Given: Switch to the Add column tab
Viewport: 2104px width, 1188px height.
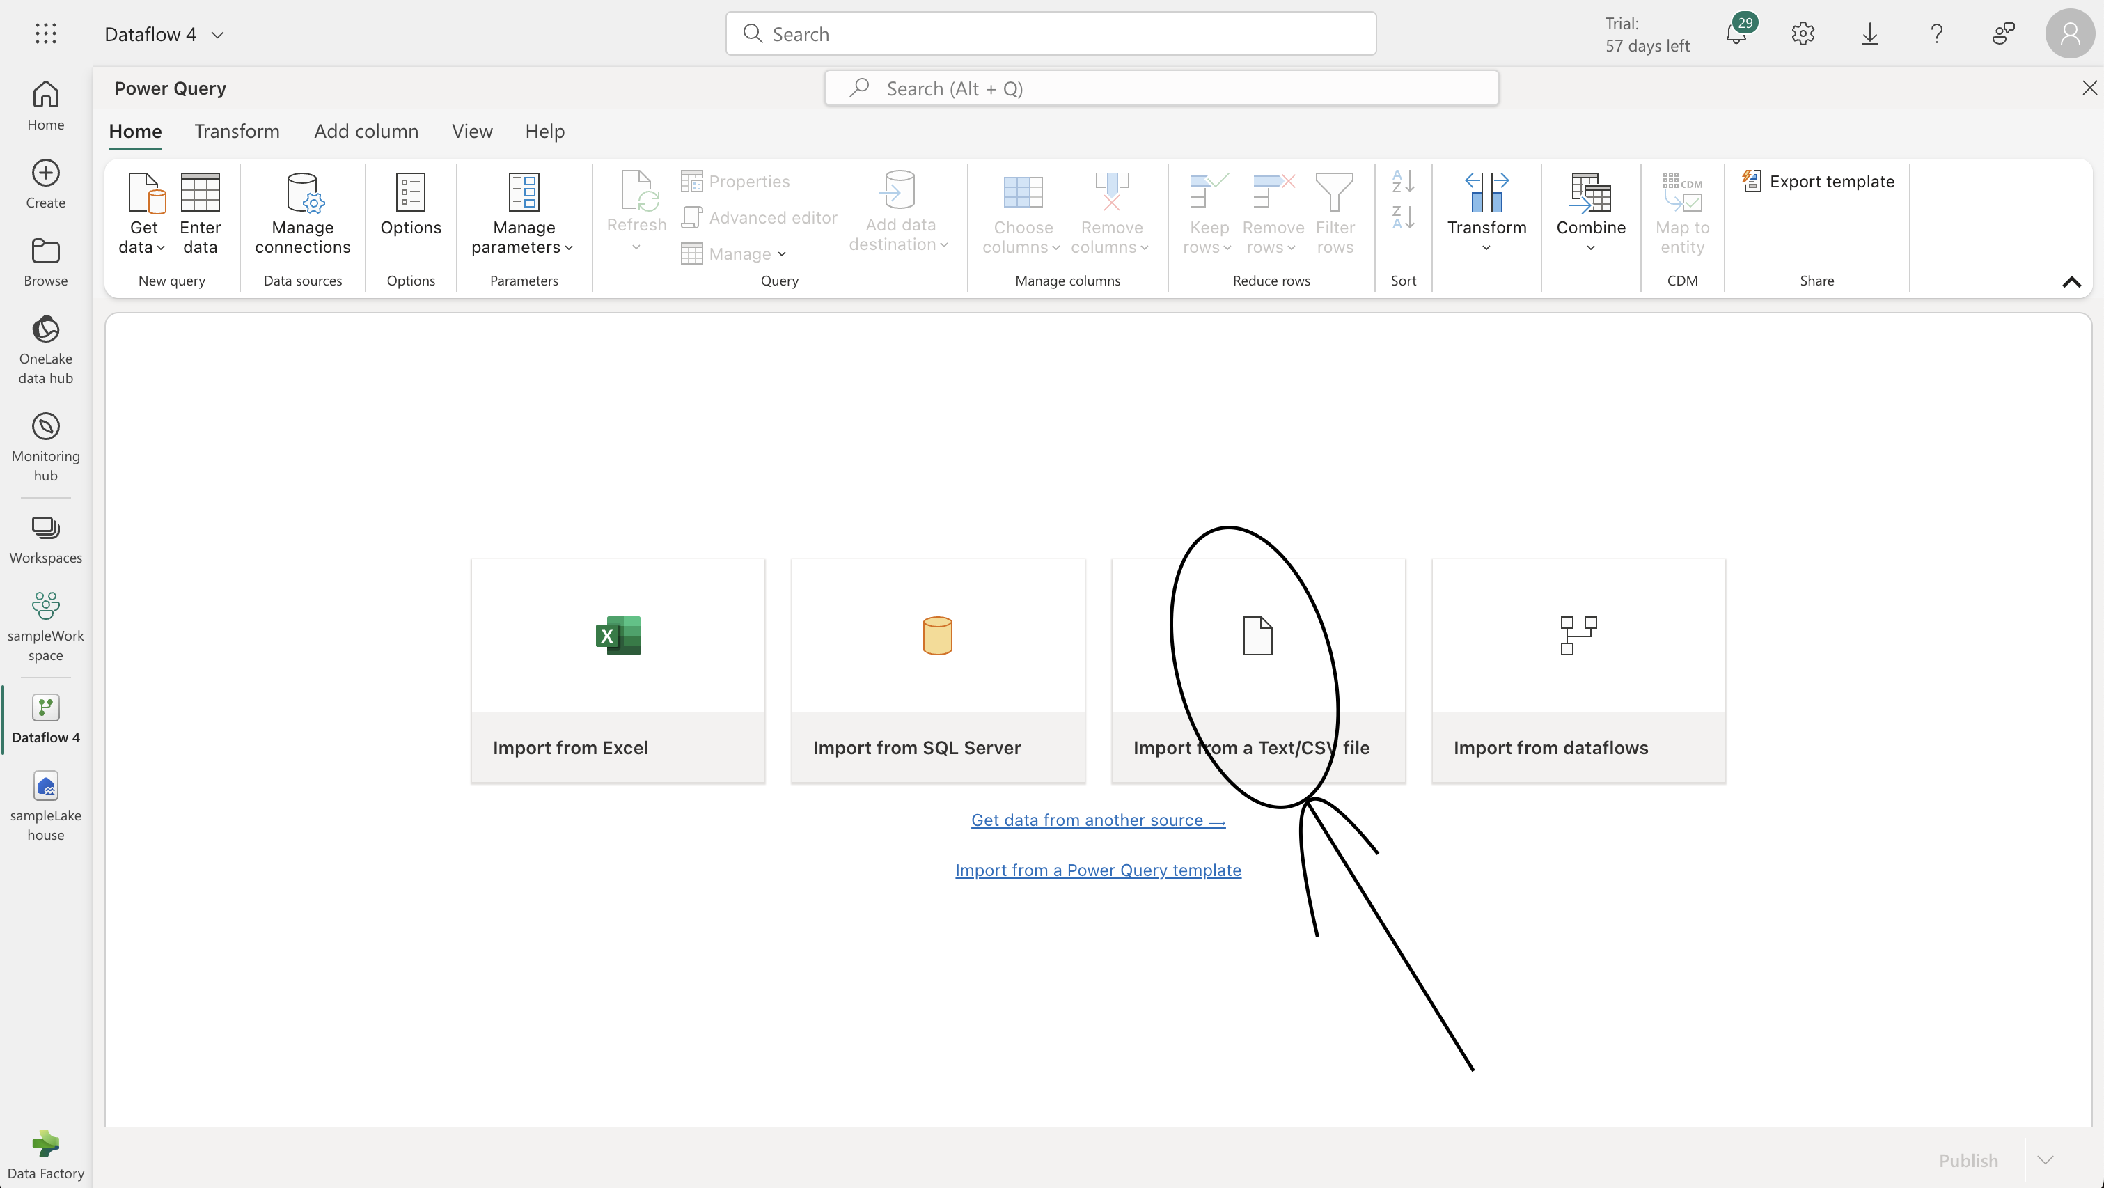Looking at the screenshot, I should [x=366, y=132].
